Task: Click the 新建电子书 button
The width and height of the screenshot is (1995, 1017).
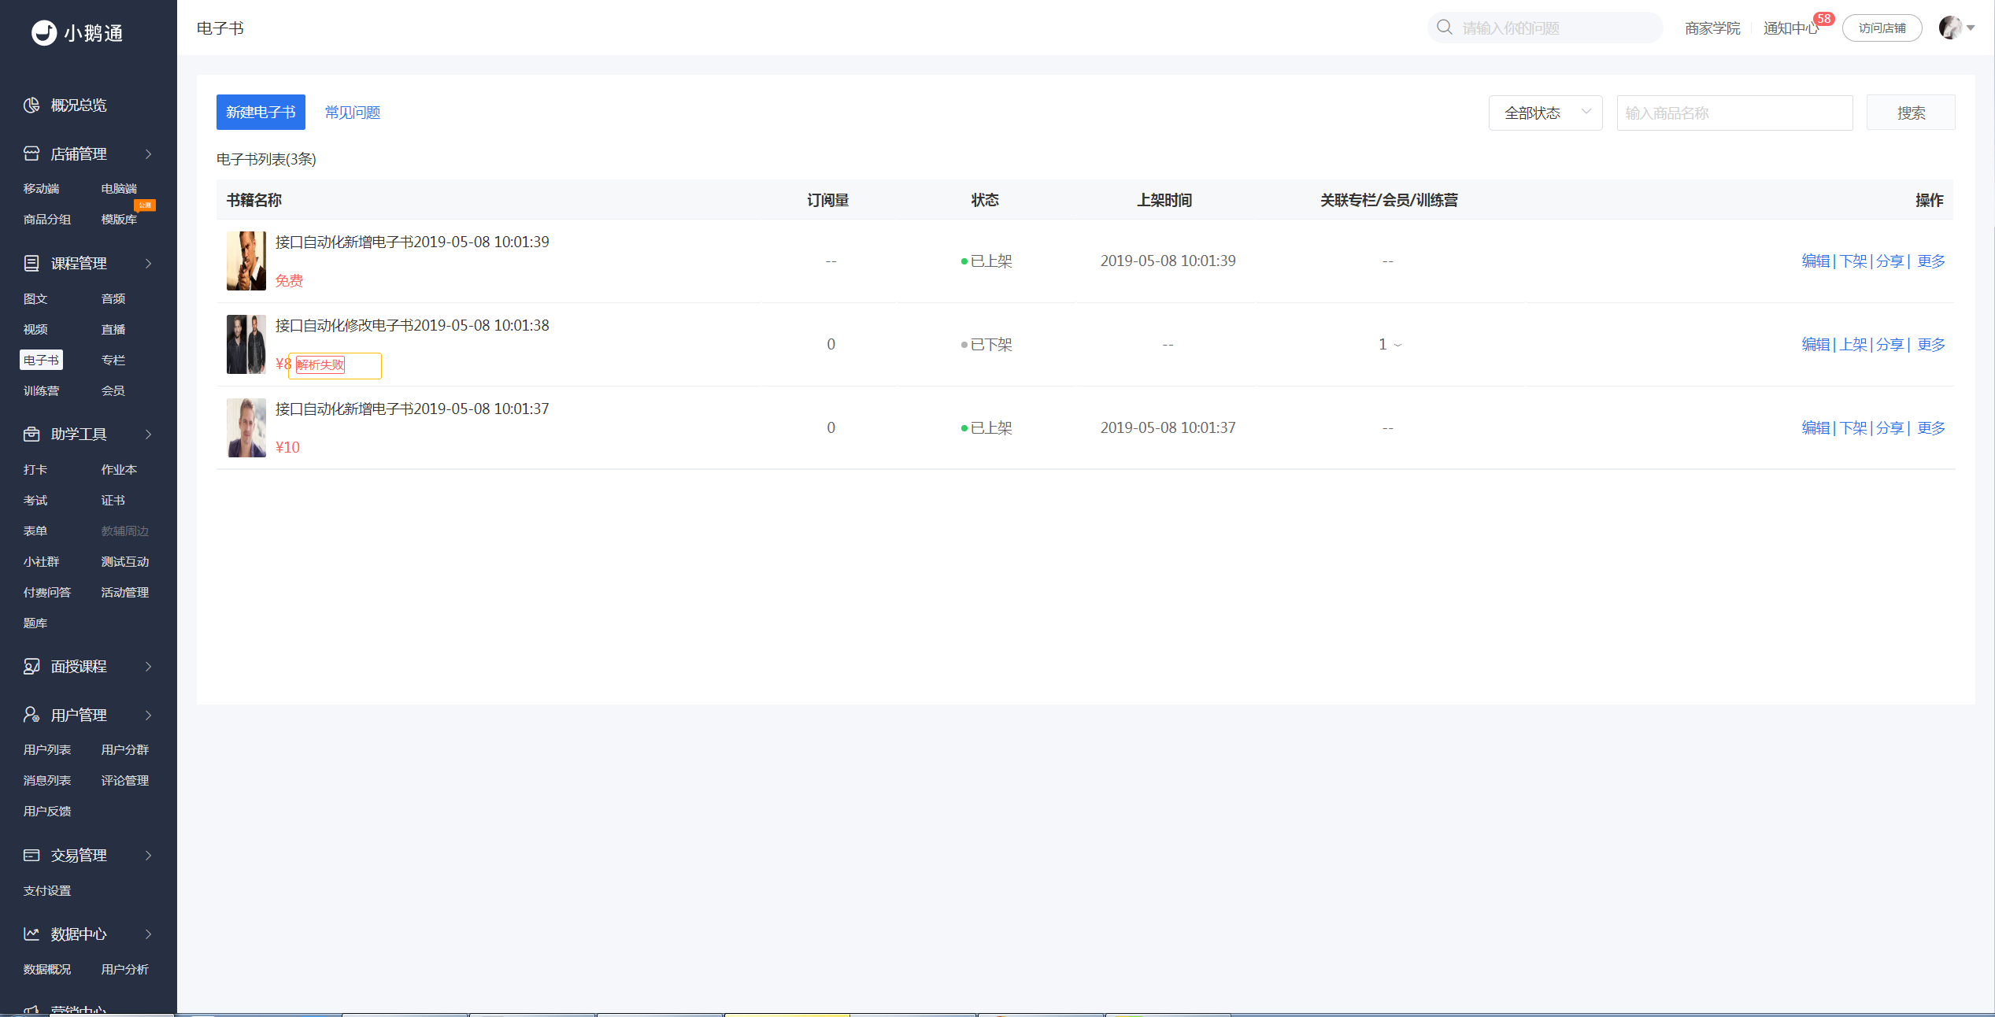Action: click(x=261, y=113)
